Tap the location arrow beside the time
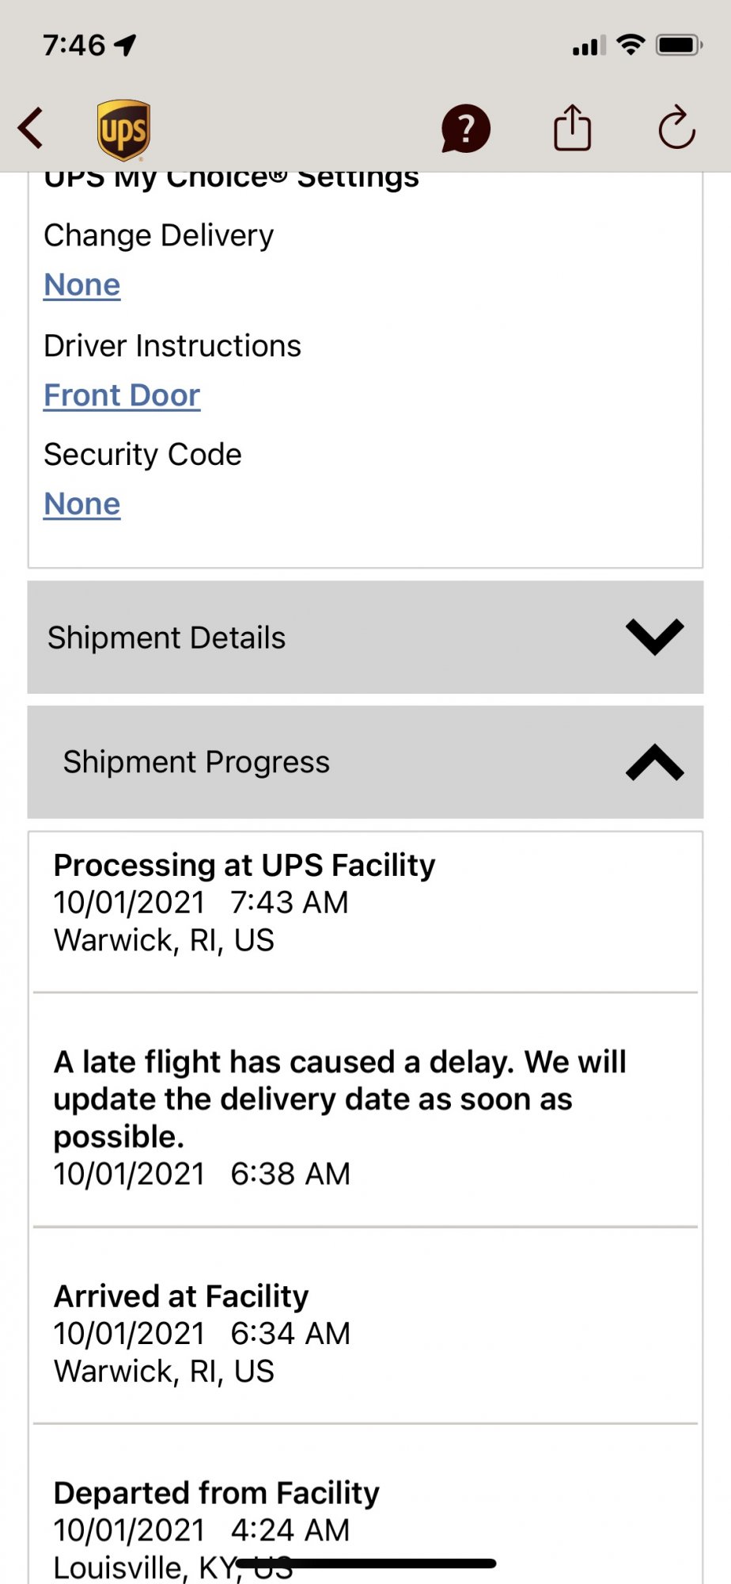This screenshot has height=1584, width=731. pos(126,45)
